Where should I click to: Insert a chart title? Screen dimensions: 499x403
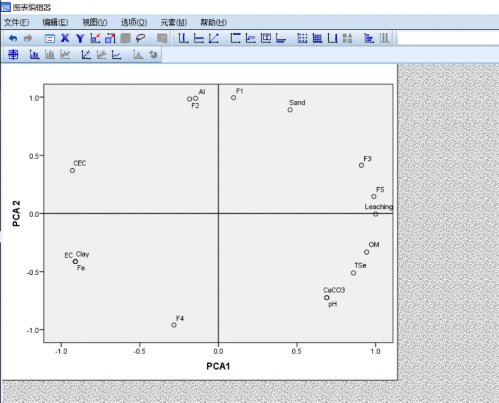[236, 38]
